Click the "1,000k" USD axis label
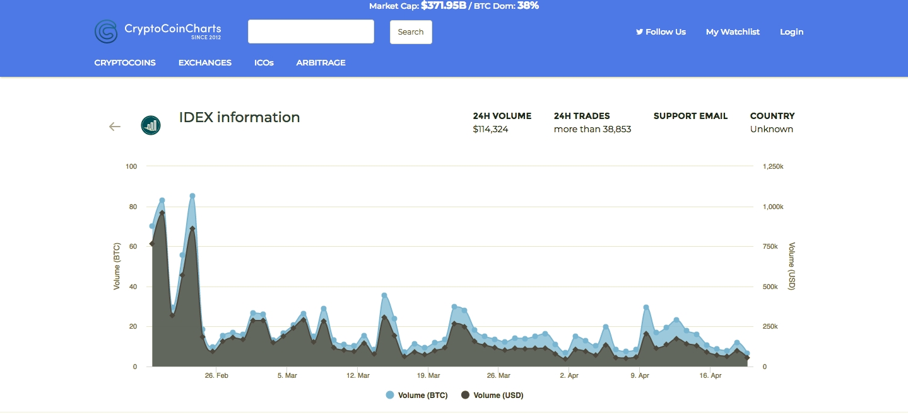This screenshot has width=908, height=415. (773, 207)
